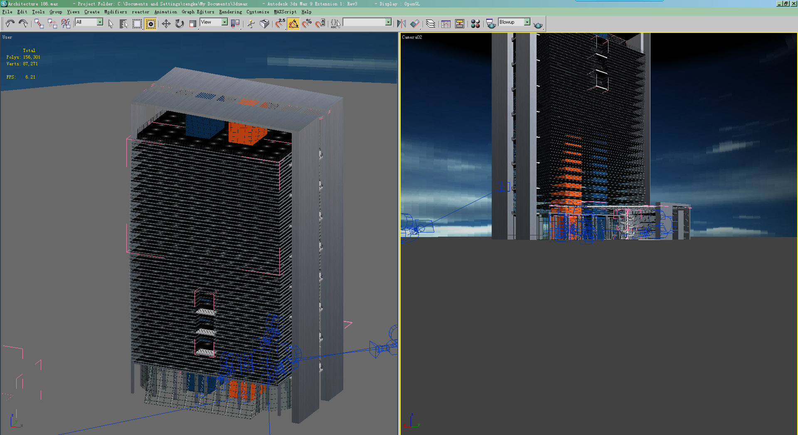Open the Layer Manager icon

431,23
